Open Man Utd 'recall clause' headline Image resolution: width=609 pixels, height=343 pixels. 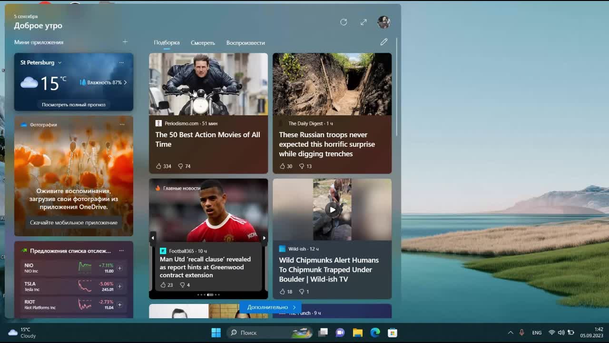pos(205,267)
